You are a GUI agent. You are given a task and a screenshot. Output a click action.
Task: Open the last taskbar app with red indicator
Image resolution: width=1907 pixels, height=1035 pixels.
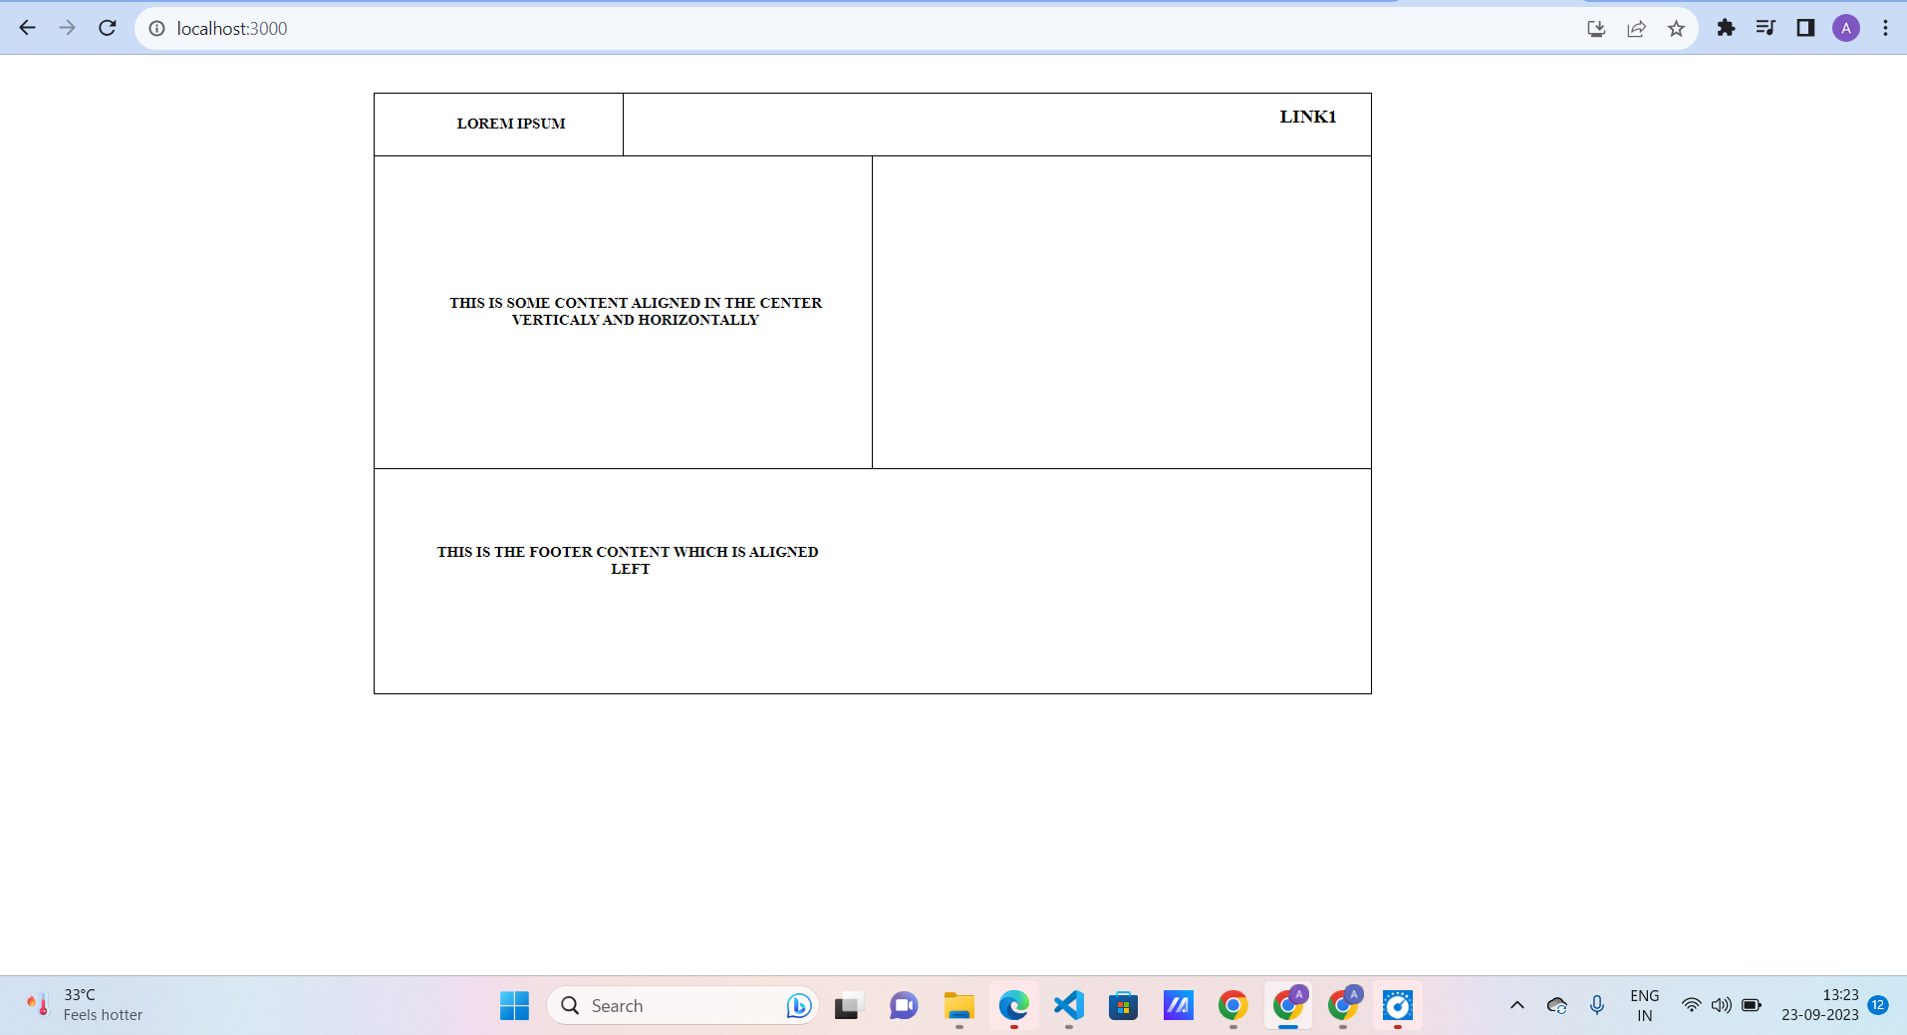coord(1398,1006)
